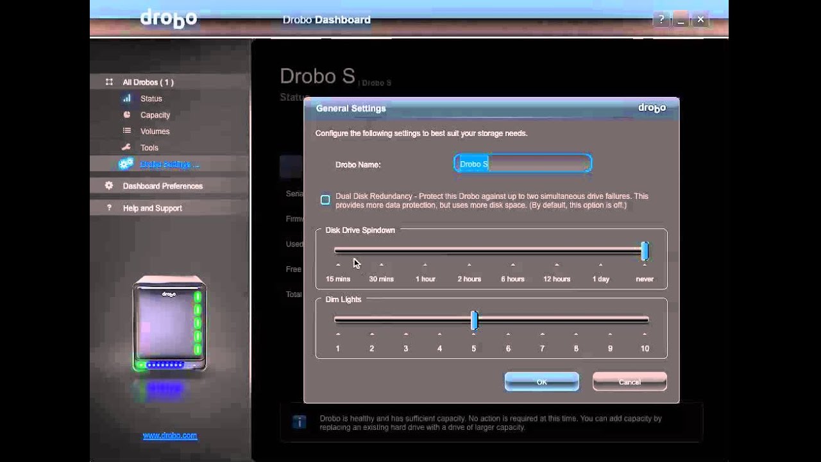Image resolution: width=821 pixels, height=462 pixels.
Task: Click the Drobo Name text field
Action: pos(523,164)
